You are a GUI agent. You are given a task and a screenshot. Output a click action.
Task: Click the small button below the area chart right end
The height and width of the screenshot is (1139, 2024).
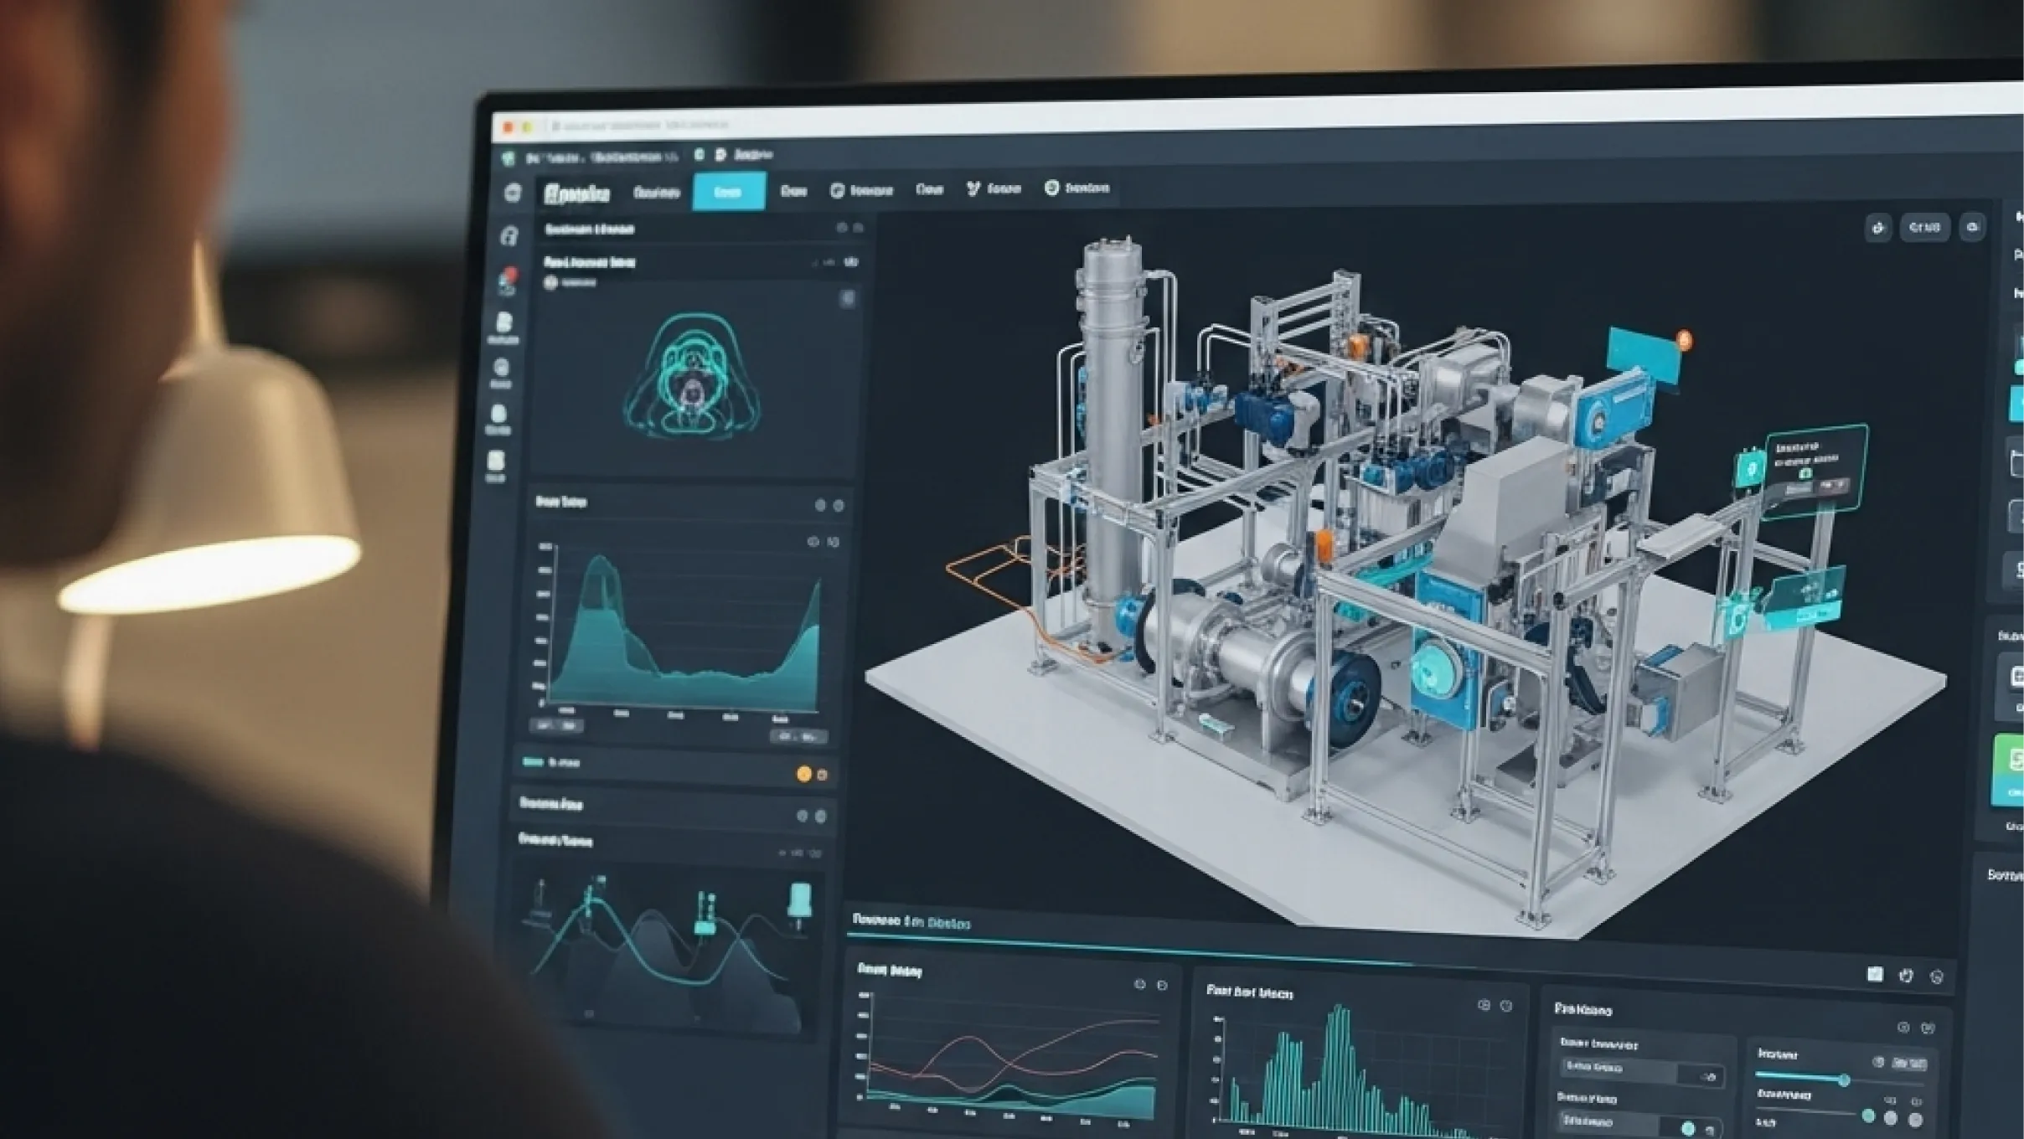[798, 737]
